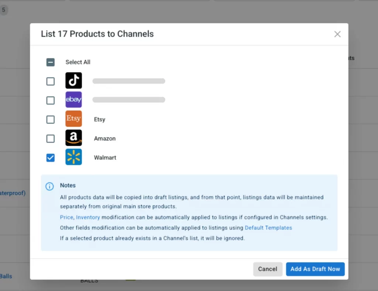Viewport: 378px width, 291px height.
Task: Open the Default Templates link
Action: [268, 228]
